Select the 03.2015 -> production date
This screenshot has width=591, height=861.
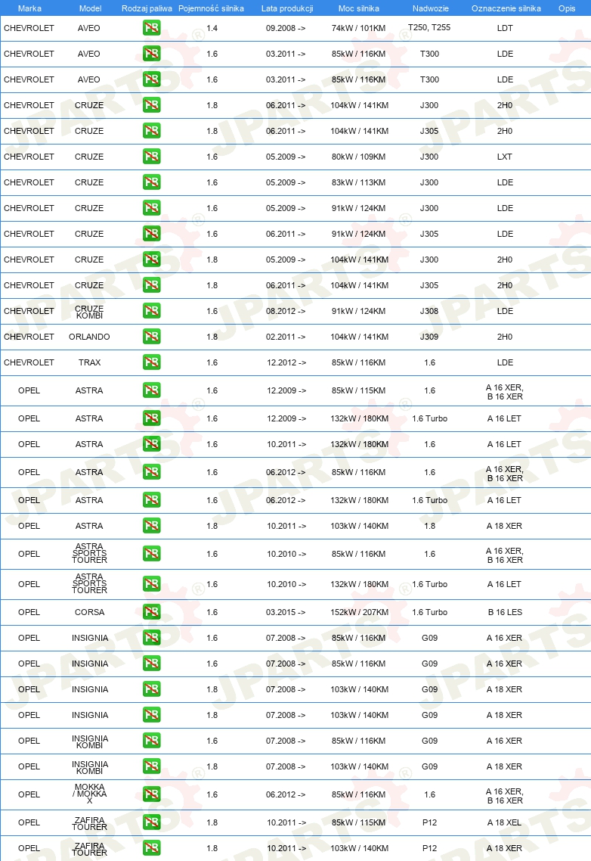tap(286, 612)
